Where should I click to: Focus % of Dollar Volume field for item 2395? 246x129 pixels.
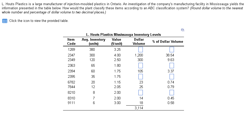(x=171, y=76)
